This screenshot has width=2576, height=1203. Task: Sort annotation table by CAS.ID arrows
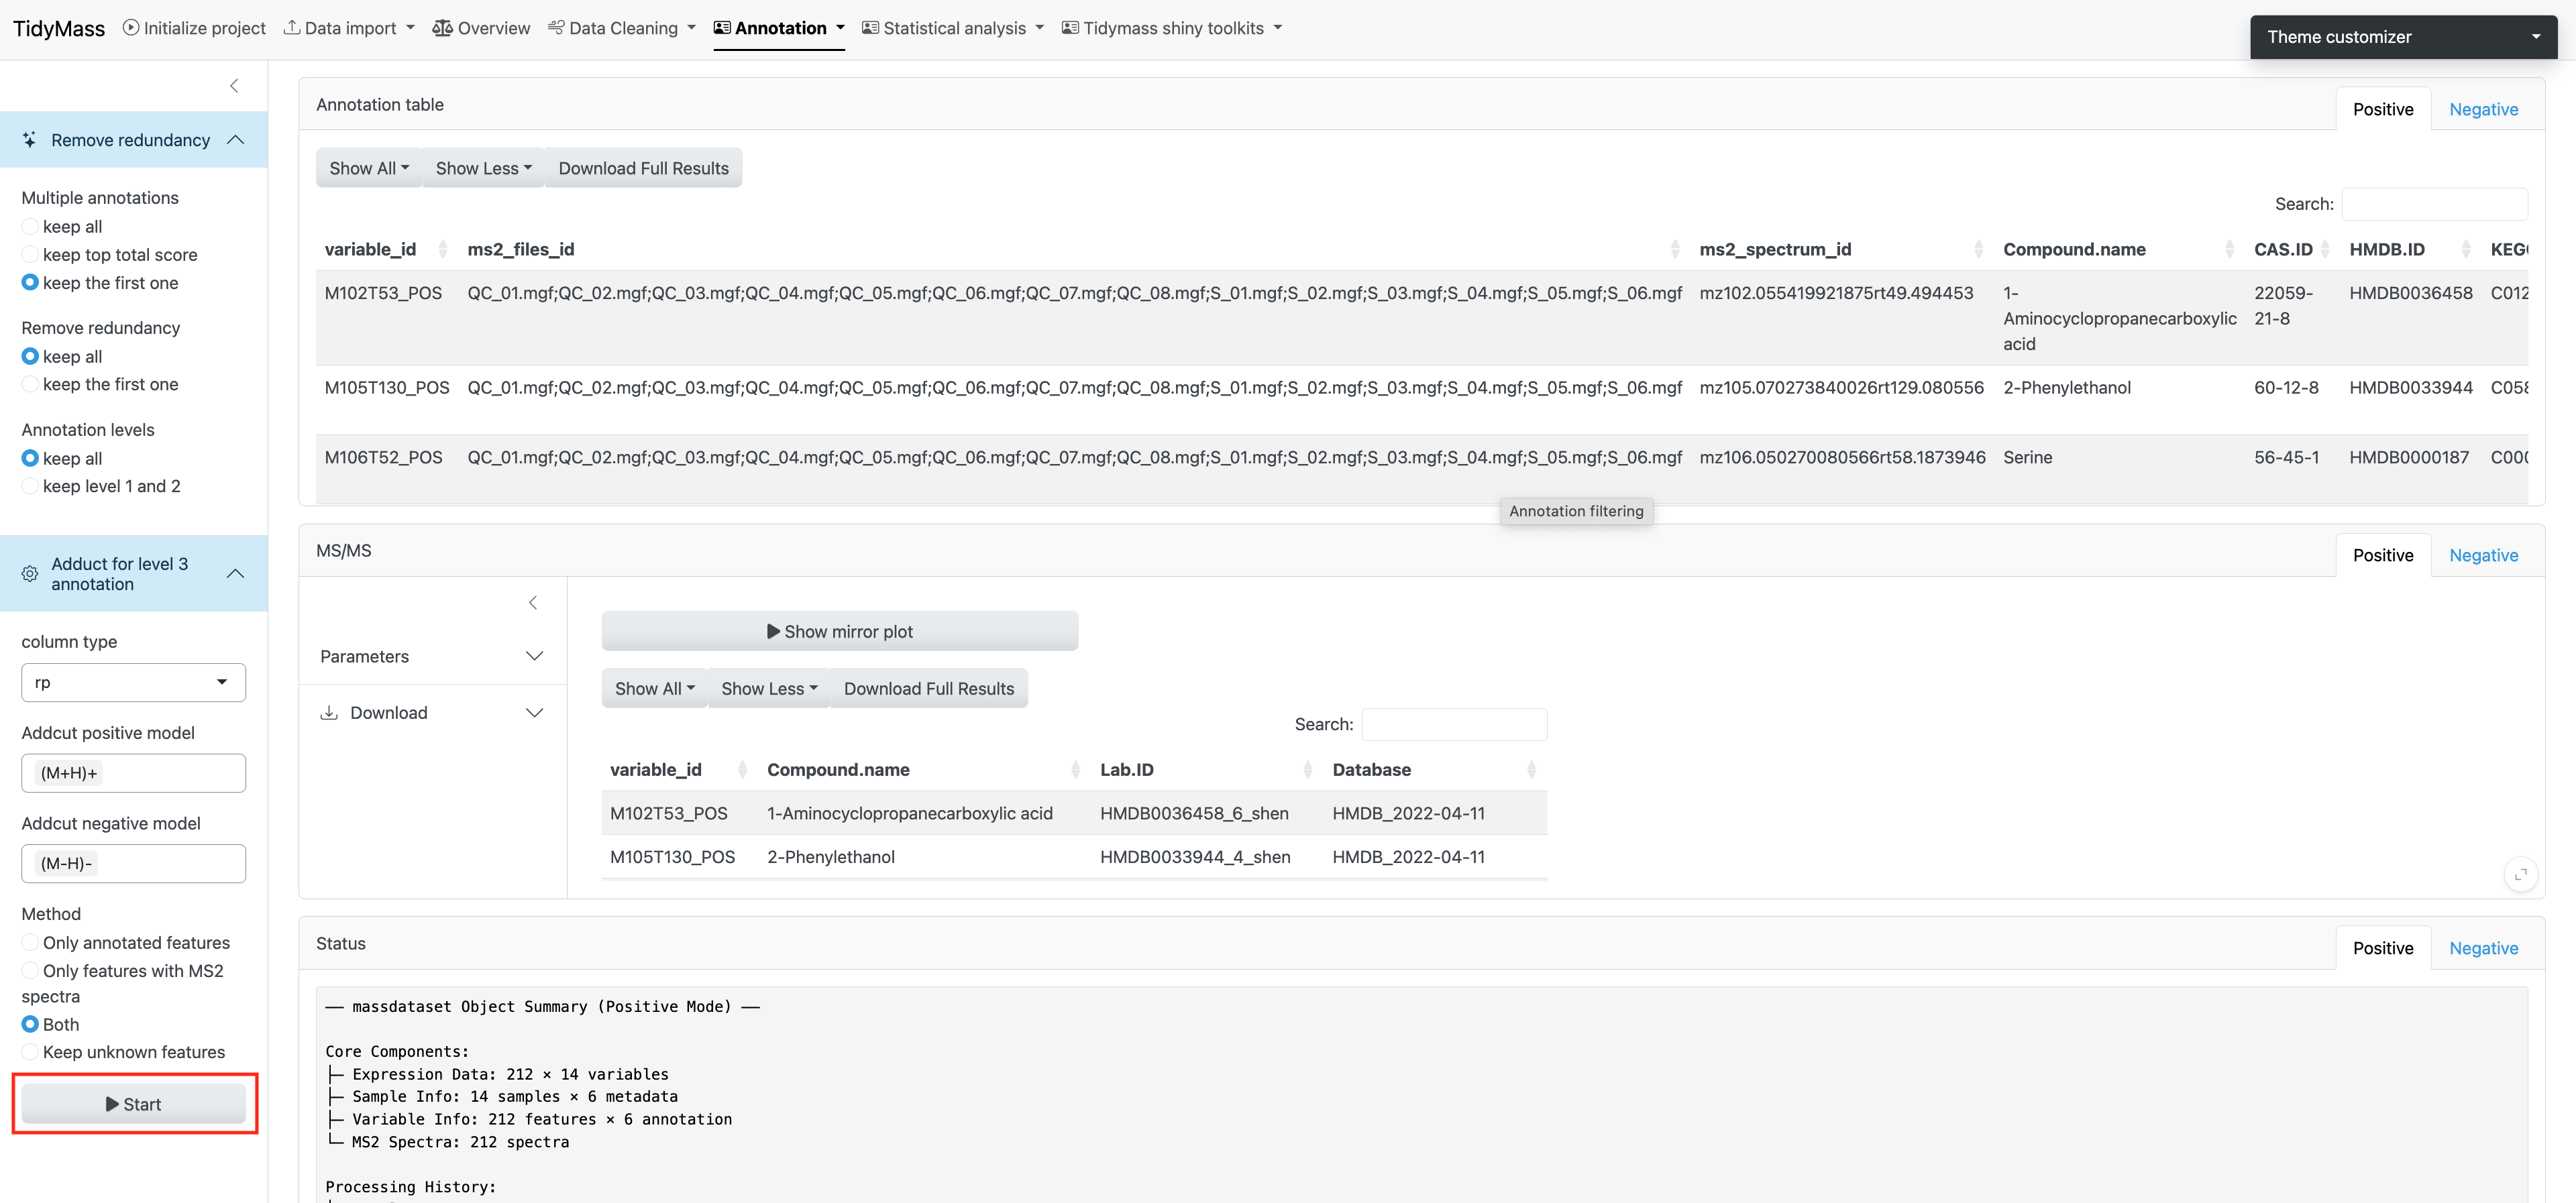2325,249
